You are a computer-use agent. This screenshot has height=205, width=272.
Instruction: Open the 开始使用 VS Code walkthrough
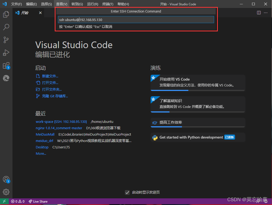click(198, 83)
